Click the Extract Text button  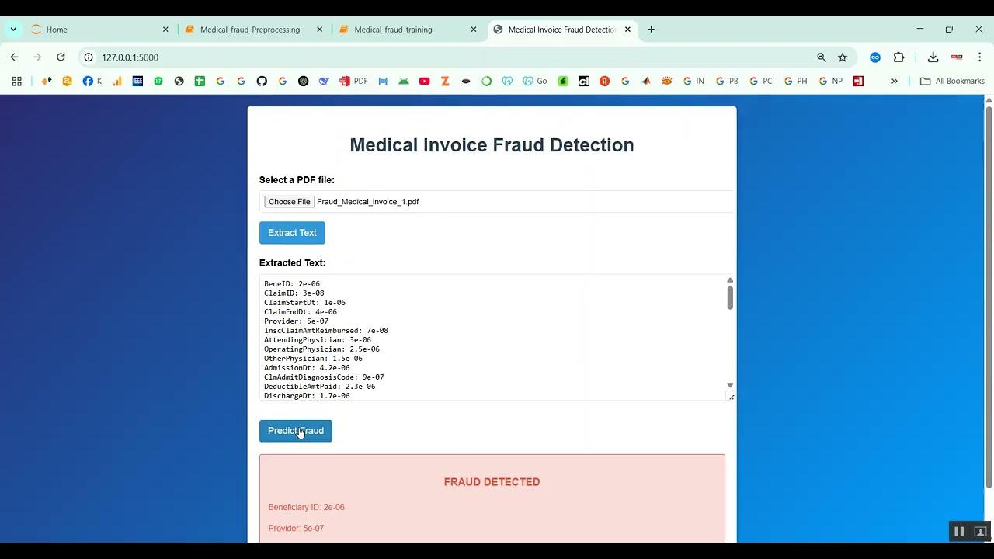[292, 233]
